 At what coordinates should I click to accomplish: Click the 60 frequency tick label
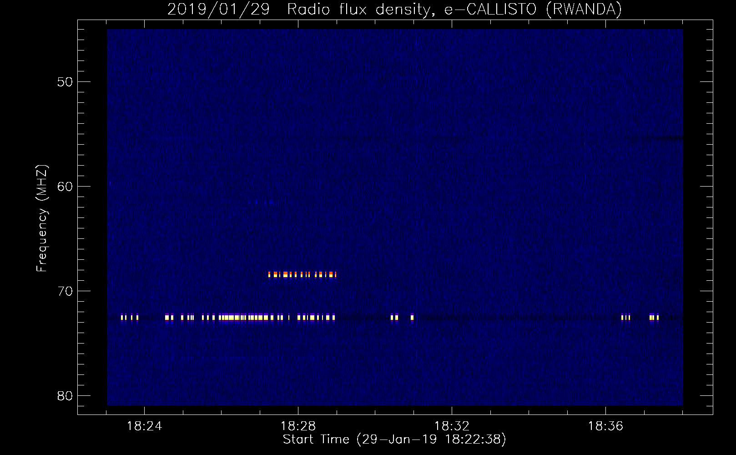point(65,187)
